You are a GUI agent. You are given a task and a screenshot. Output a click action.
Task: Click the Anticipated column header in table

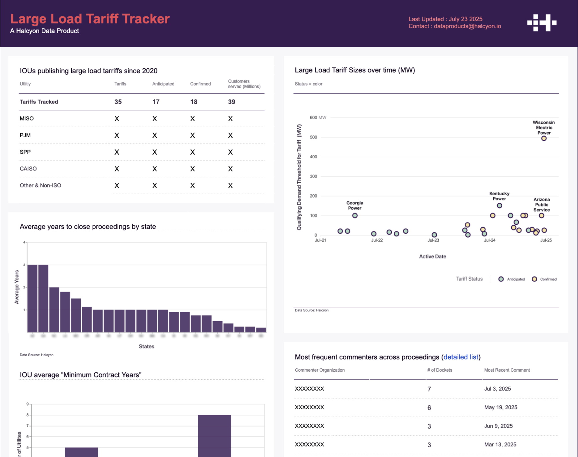163,84
